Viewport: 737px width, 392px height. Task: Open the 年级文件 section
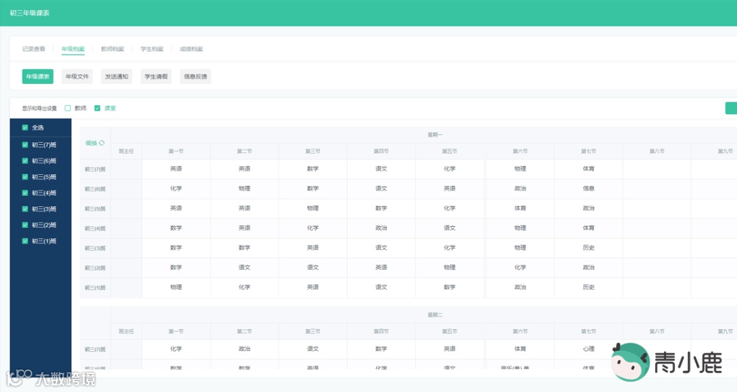click(x=77, y=76)
